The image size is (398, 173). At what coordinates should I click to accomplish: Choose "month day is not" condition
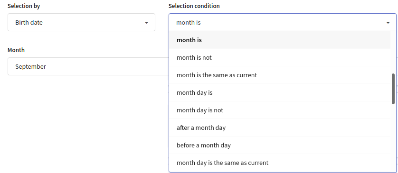pos(280,110)
